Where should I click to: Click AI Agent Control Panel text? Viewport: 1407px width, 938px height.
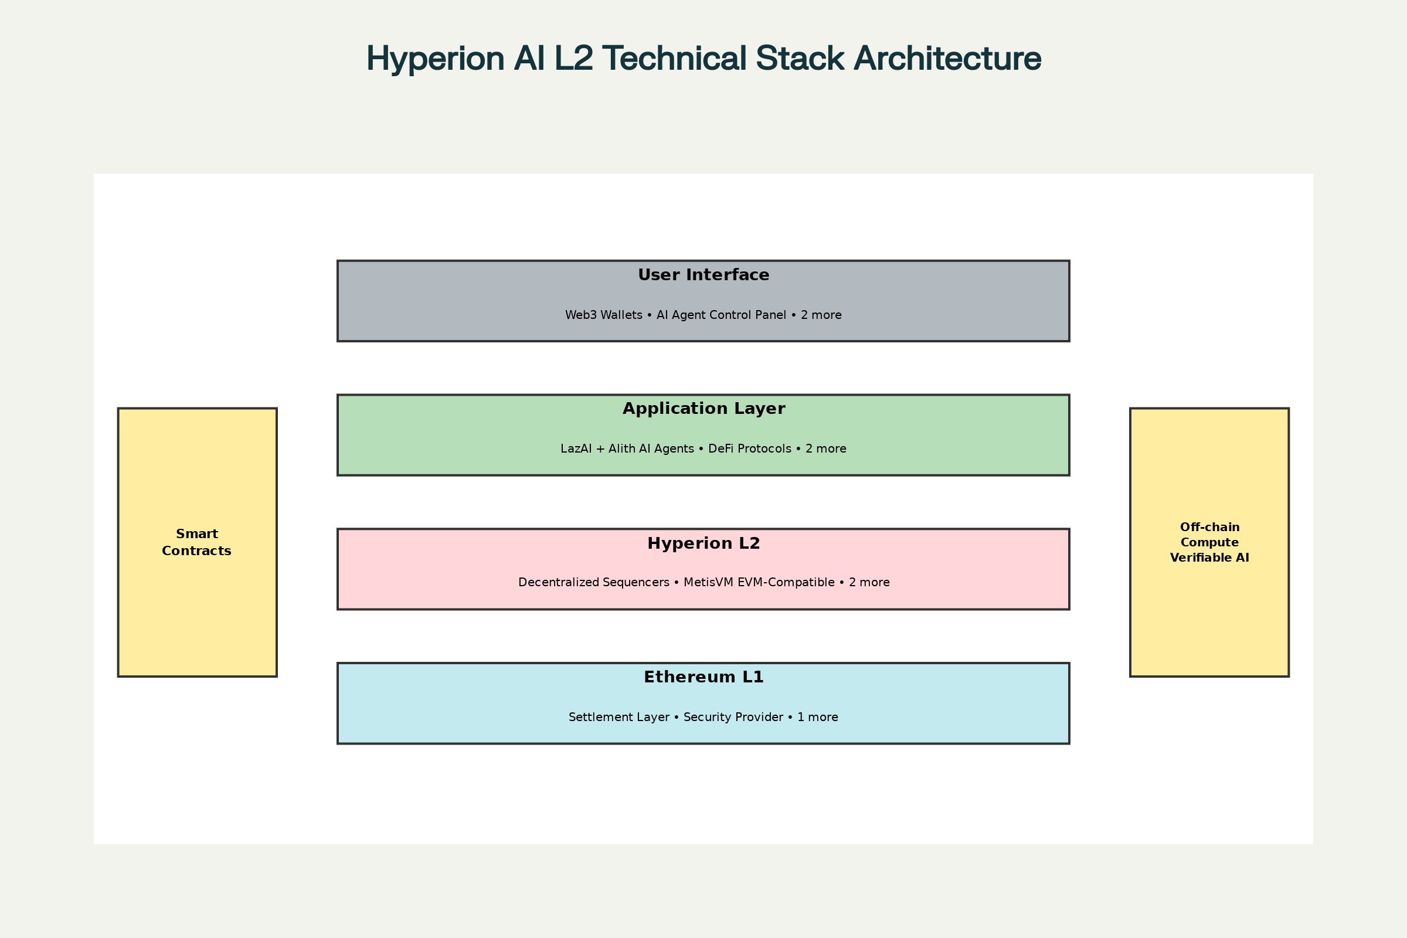coord(721,315)
